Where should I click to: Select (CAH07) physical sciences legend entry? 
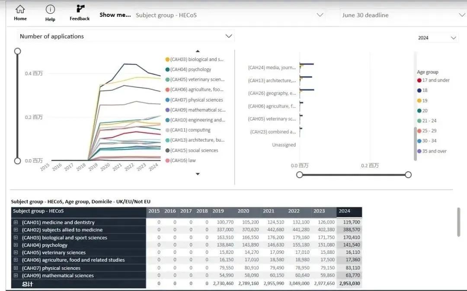point(194,100)
